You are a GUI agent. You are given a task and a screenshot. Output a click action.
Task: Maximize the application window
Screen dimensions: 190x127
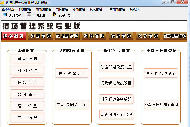(x=173, y=2)
